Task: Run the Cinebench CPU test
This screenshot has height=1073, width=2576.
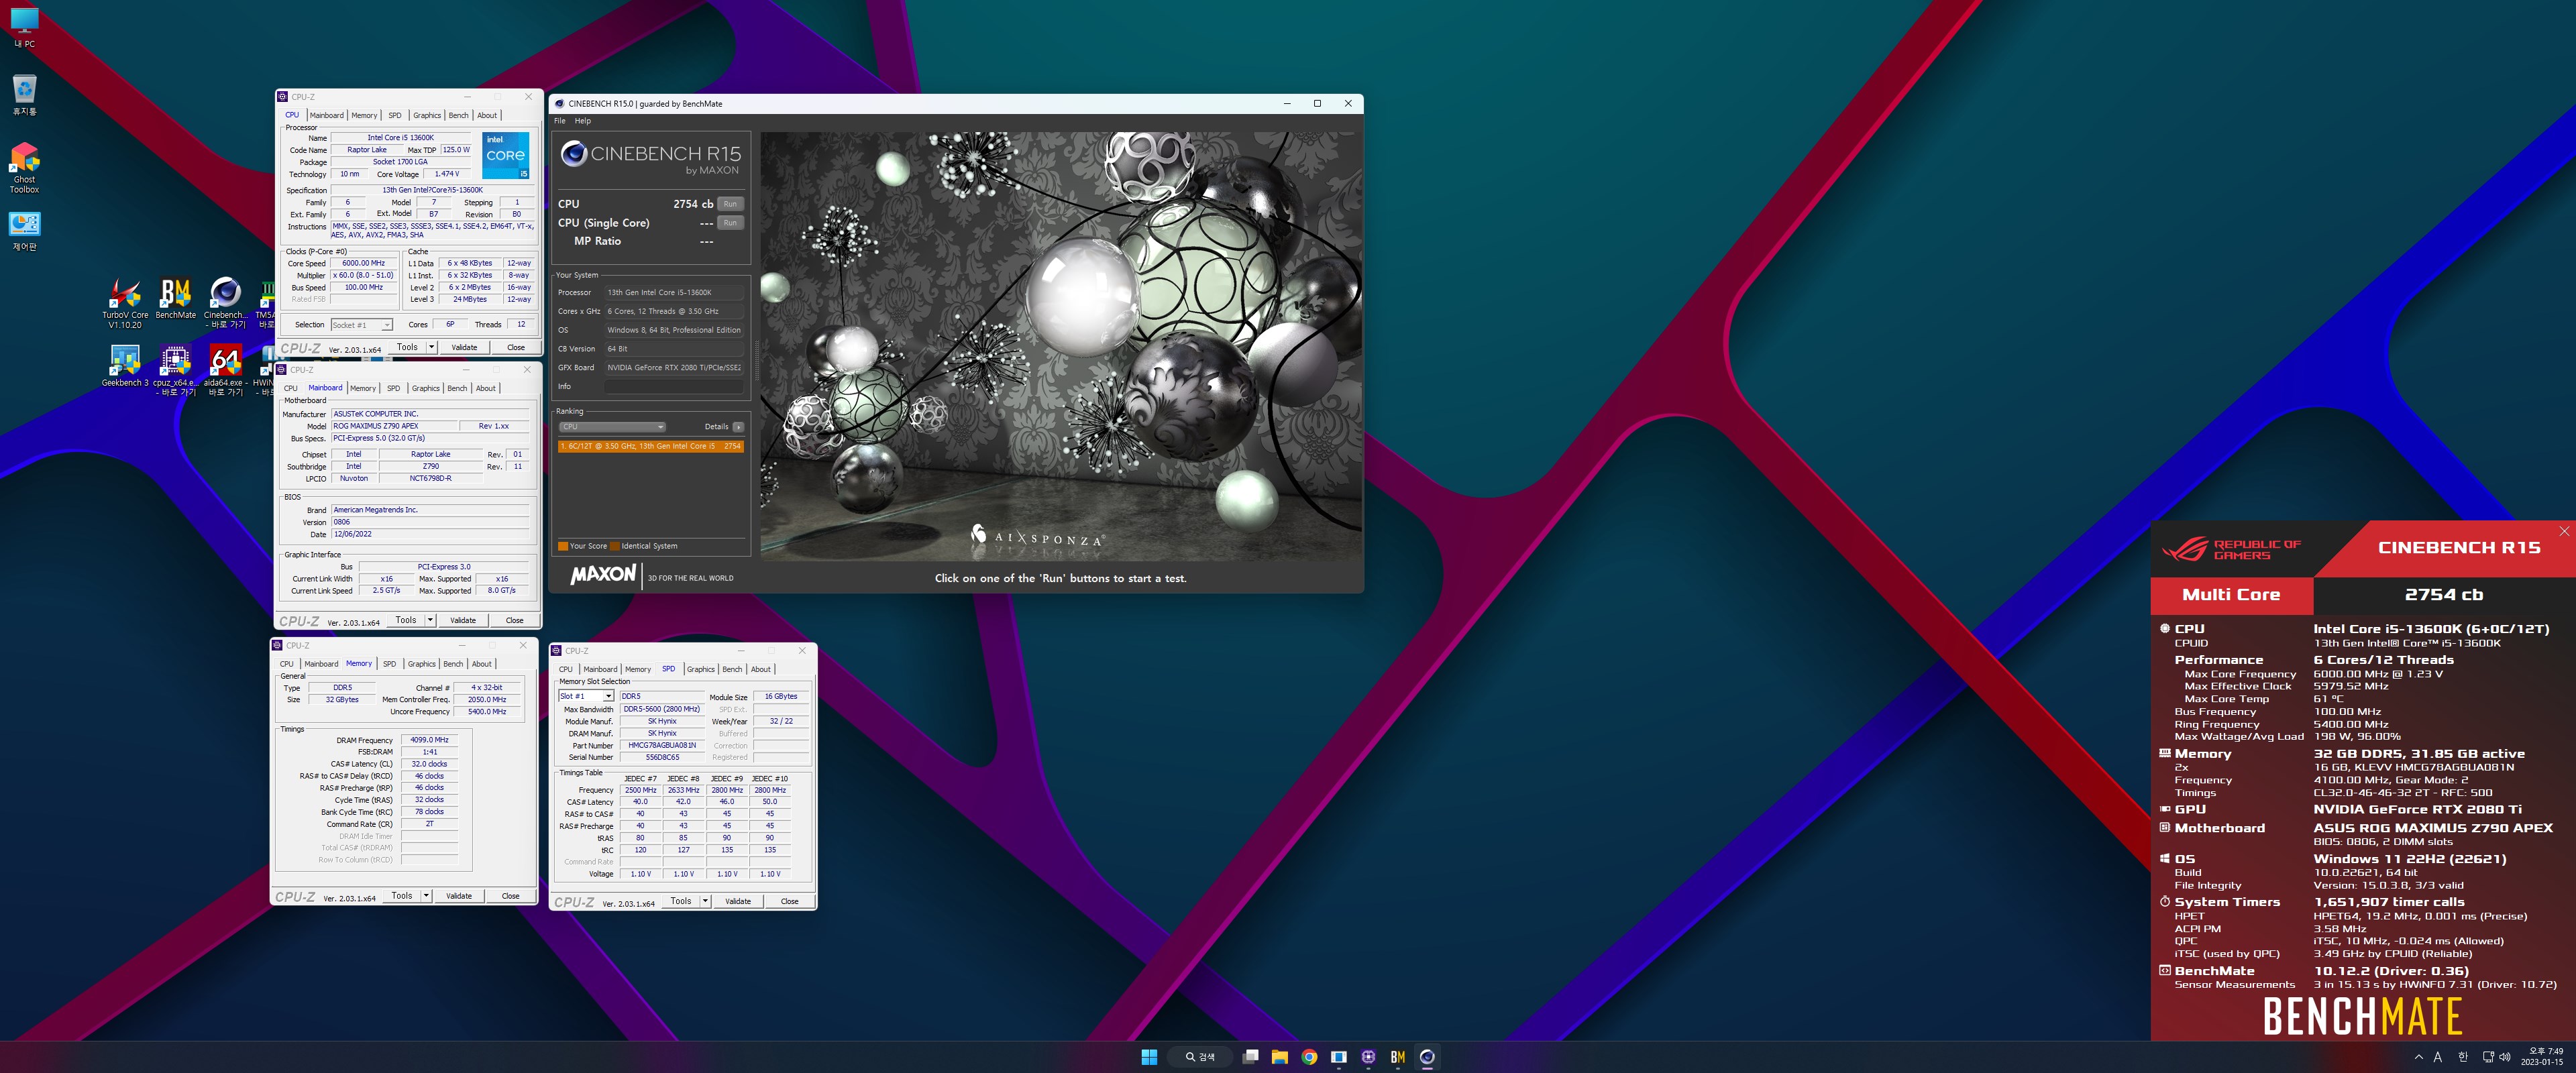Action: click(x=730, y=204)
